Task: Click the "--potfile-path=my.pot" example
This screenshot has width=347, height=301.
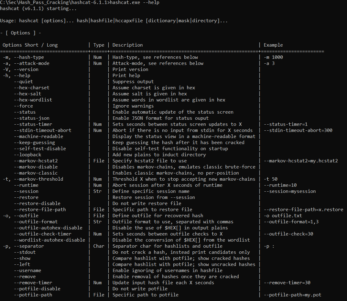Action: (x=292, y=295)
